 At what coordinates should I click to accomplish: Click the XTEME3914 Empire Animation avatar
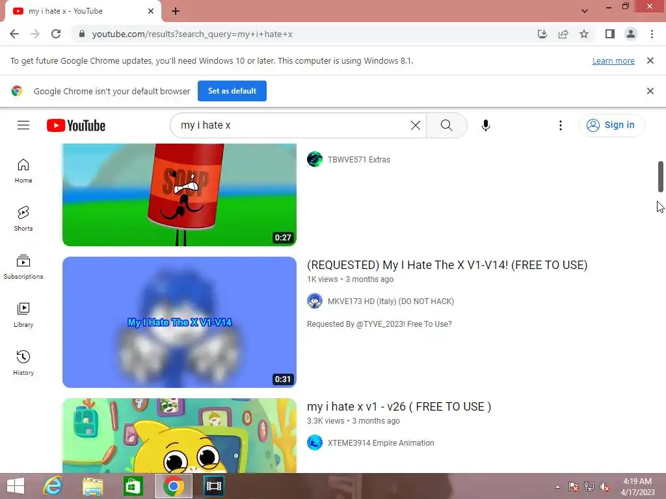pos(315,442)
